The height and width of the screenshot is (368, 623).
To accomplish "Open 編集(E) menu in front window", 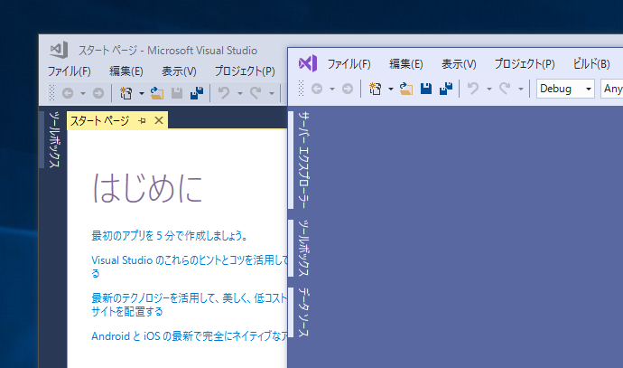I will tap(406, 64).
